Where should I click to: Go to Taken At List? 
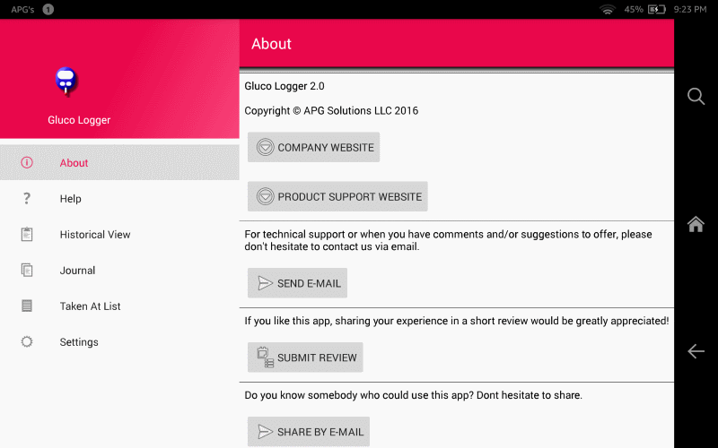tap(90, 306)
